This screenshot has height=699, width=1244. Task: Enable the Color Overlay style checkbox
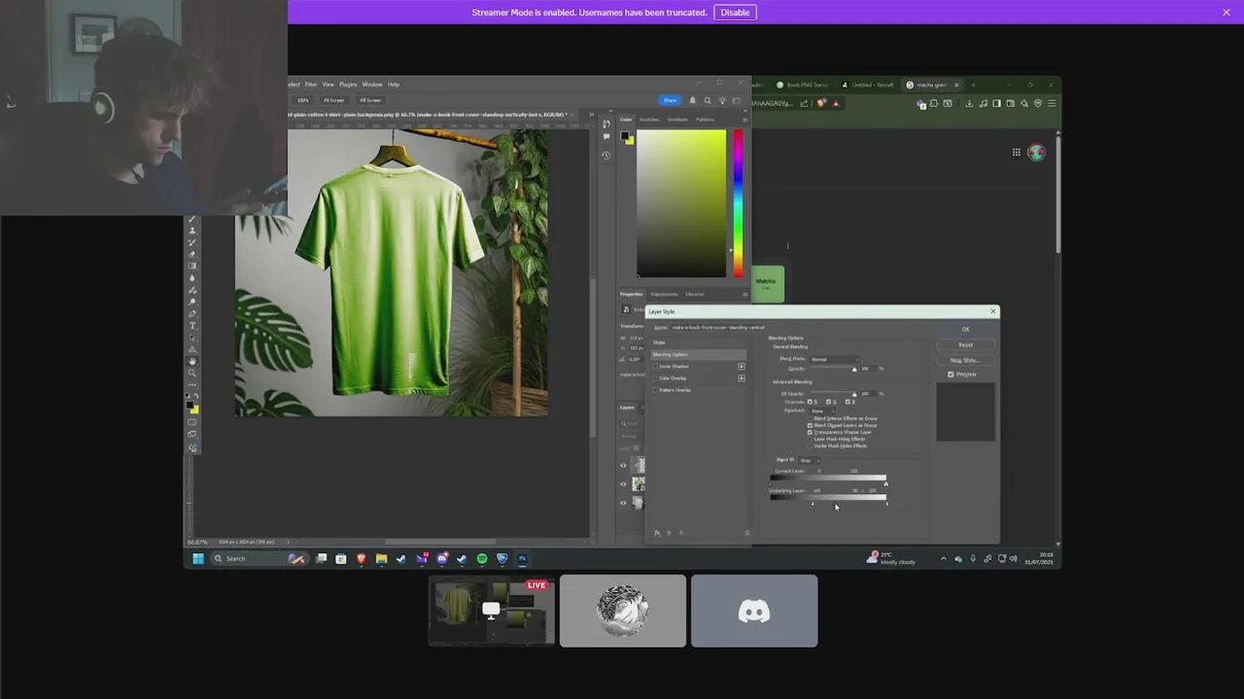(655, 378)
